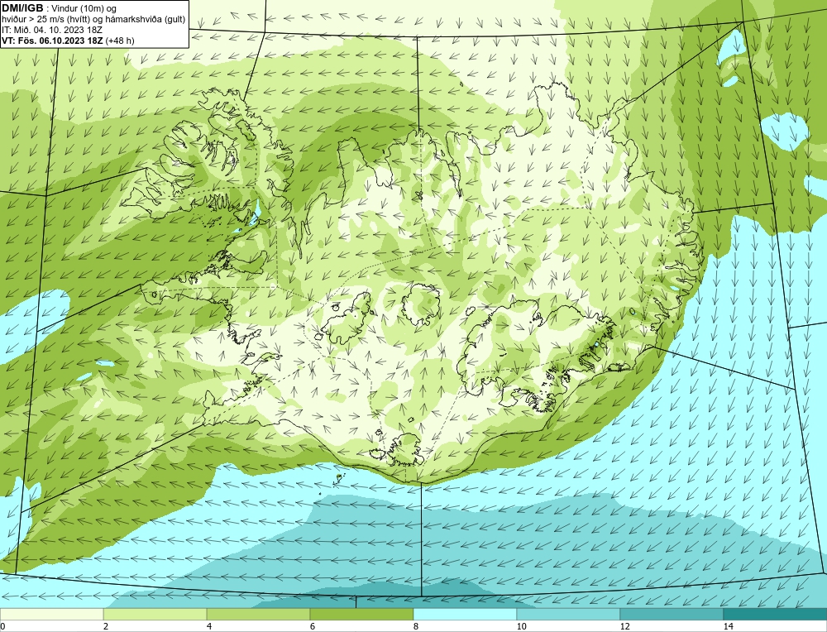Click the 8–10 m/s light cyan swatch

(x=465, y=614)
